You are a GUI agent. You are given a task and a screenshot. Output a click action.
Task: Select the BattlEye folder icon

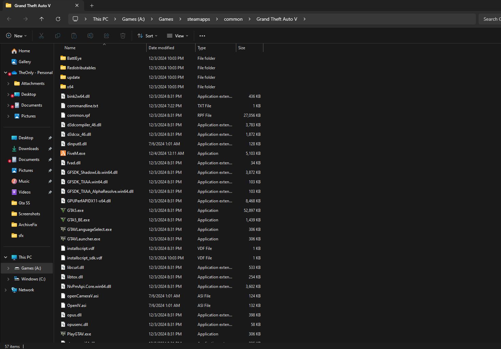click(x=63, y=58)
